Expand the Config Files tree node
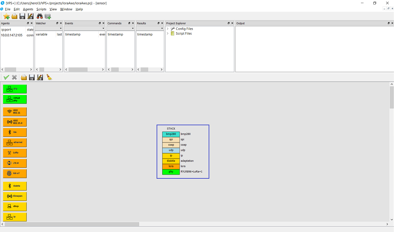Viewport: 394px width, 232px height. click(x=168, y=29)
